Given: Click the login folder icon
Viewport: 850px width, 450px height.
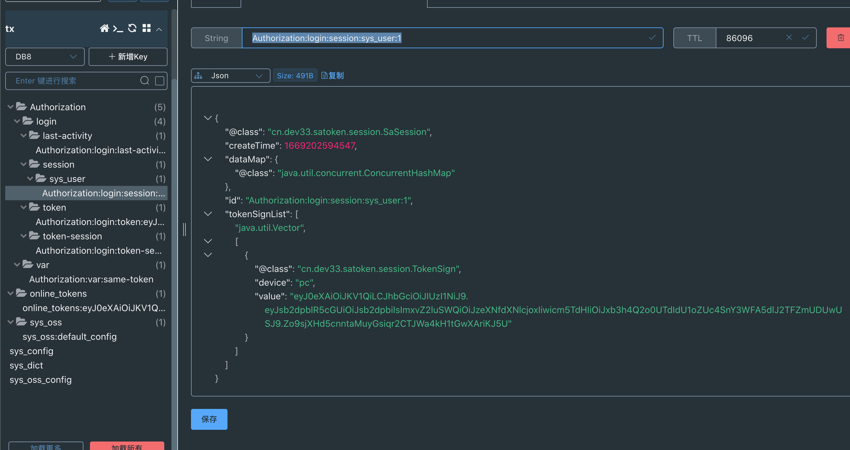Looking at the screenshot, I should coord(28,121).
